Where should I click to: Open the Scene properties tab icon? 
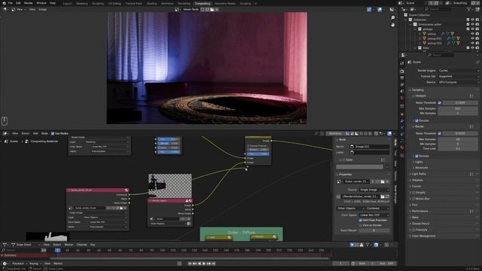click(x=402, y=91)
